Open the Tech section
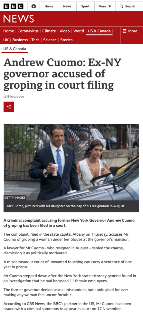The image size is (143, 313). pos(35,40)
